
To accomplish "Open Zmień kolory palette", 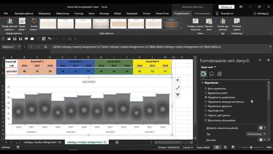I will click(x=34, y=24).
